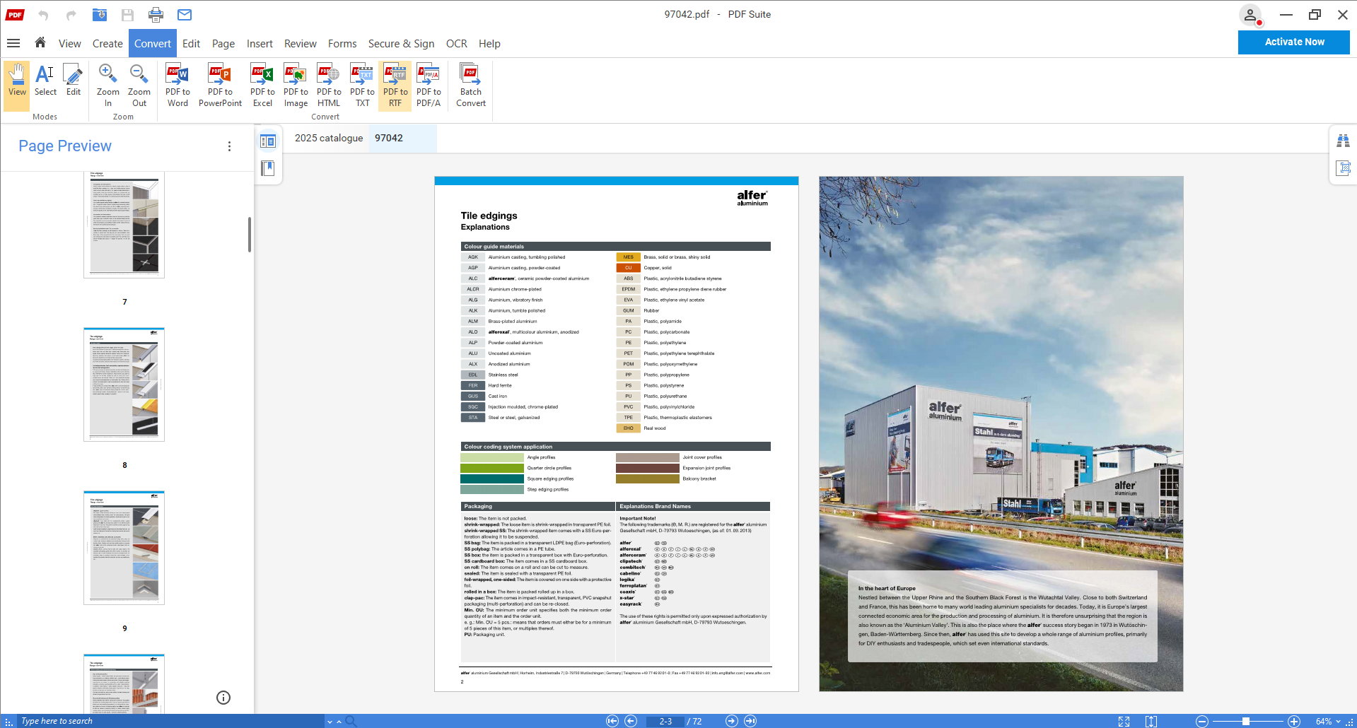Open the Bookmarks panel in the left sidebar
1357x728 pixels.
(x=268, y=168)
